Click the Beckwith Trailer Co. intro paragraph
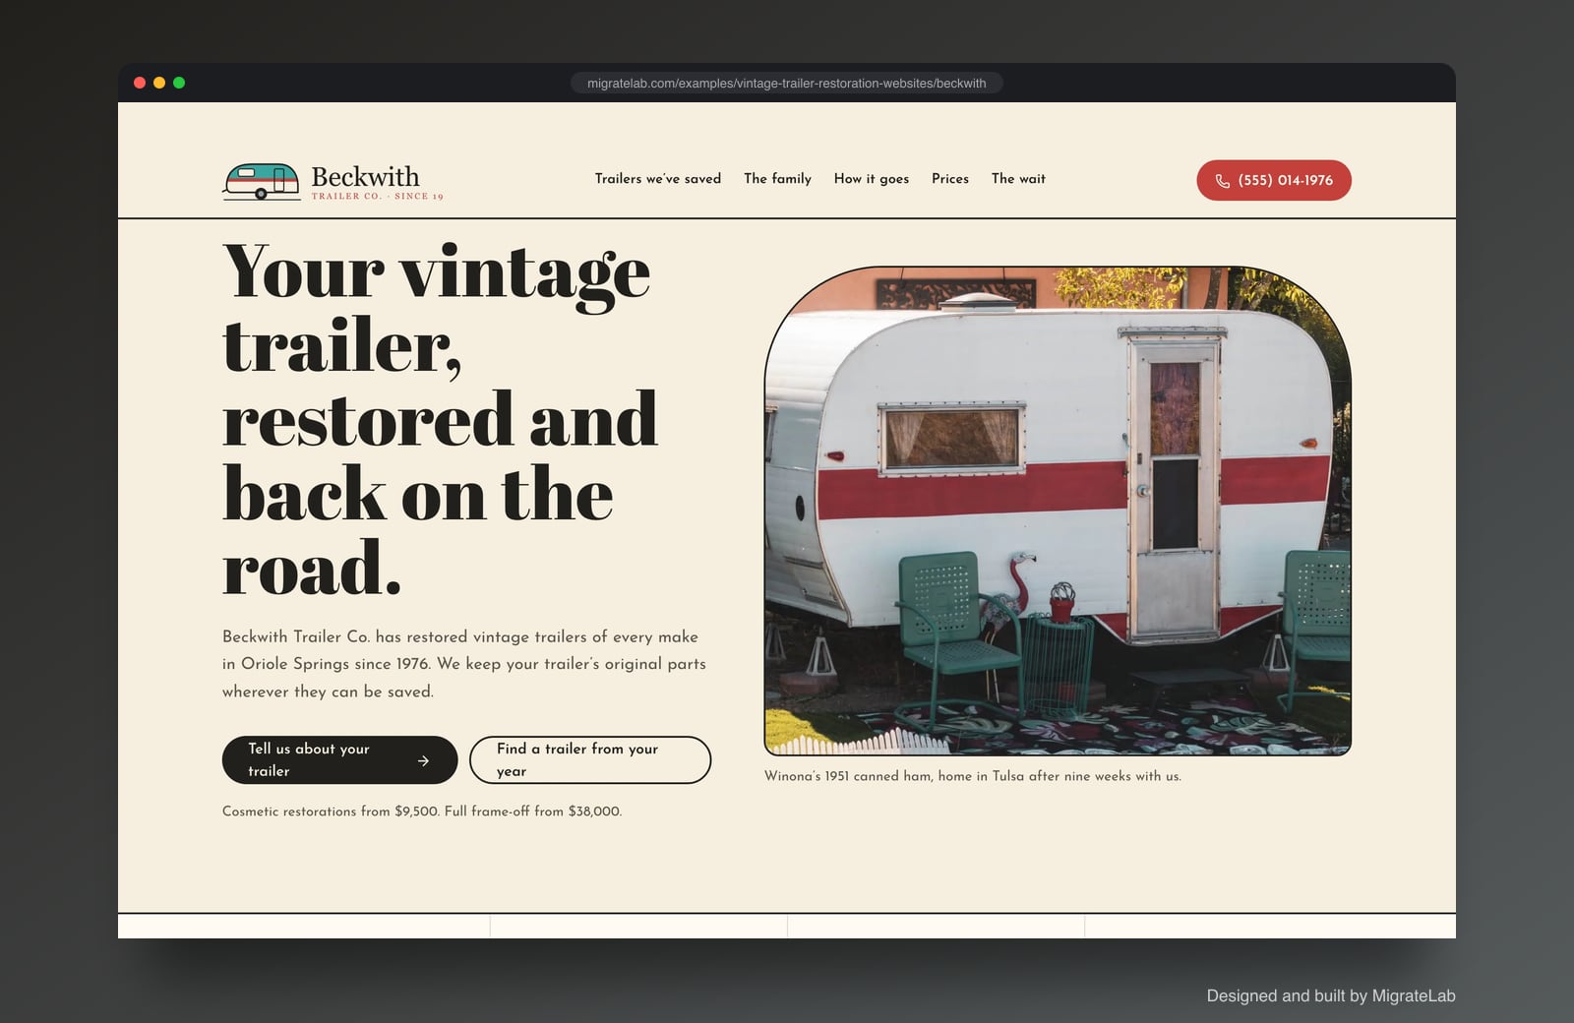 464,664
